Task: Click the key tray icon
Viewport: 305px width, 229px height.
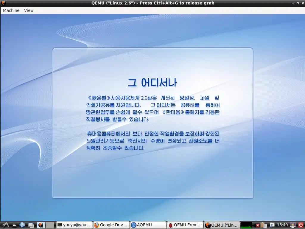Action: (272, 225)
